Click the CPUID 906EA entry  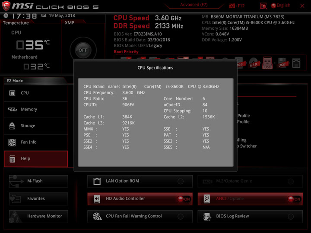(x=109, y=105)
